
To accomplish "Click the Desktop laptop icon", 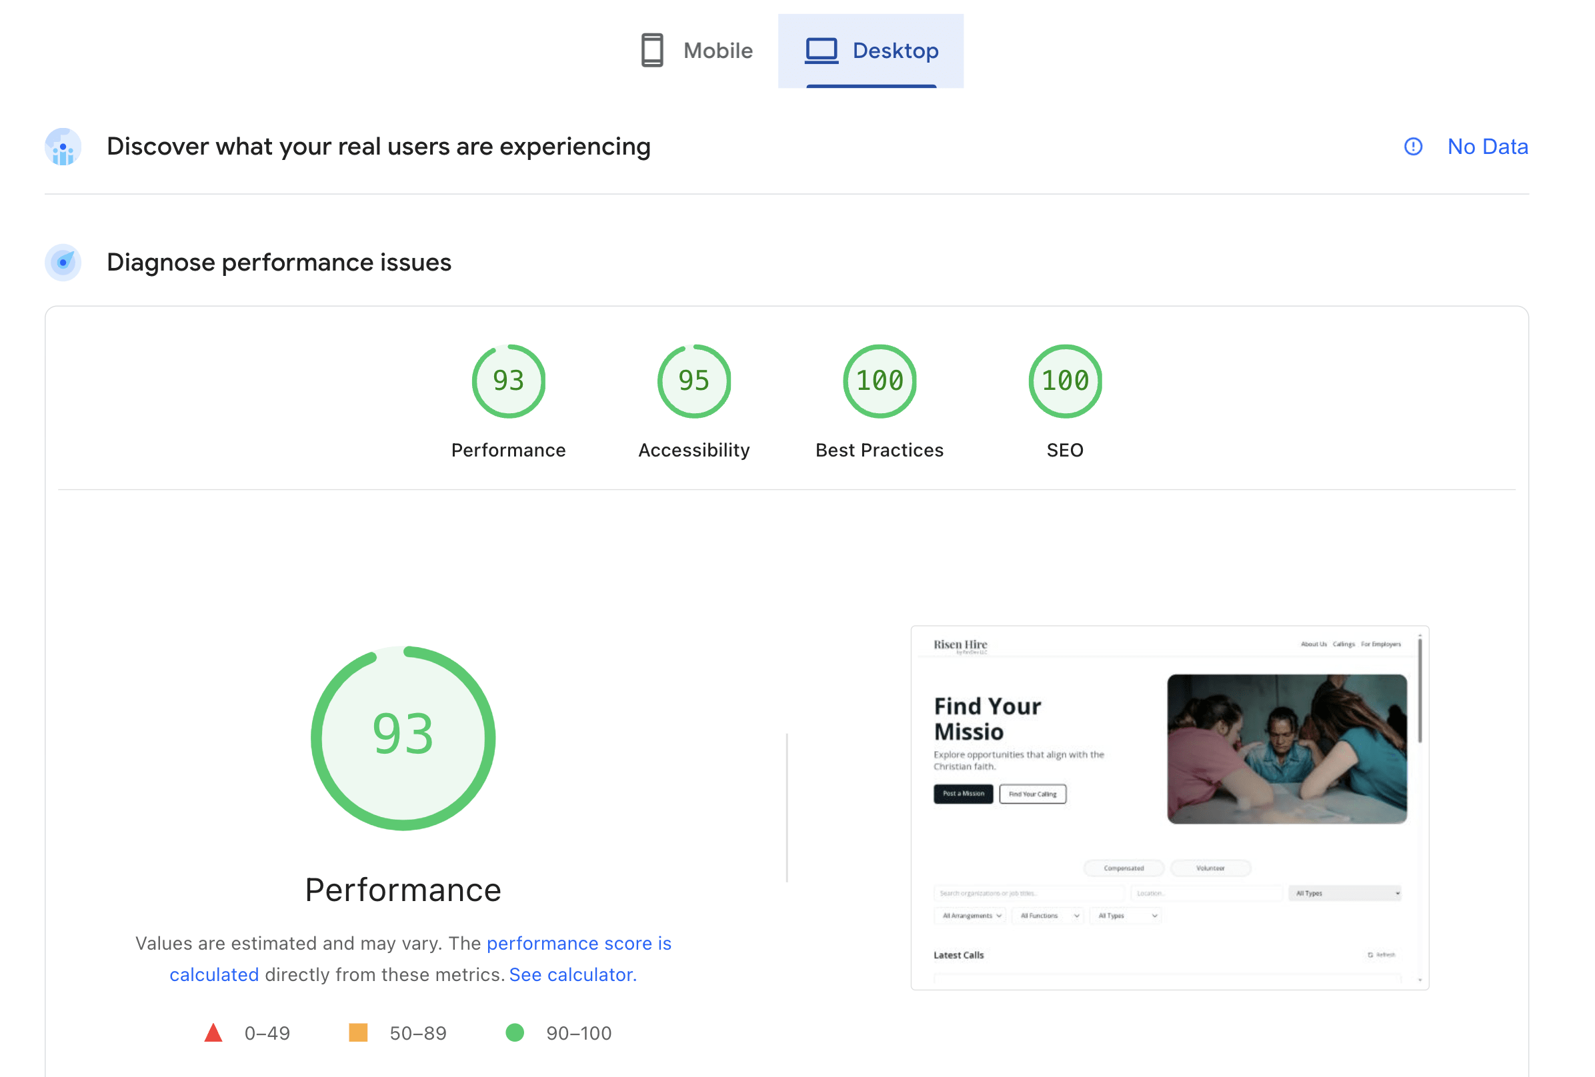I will tap(822, 49).
